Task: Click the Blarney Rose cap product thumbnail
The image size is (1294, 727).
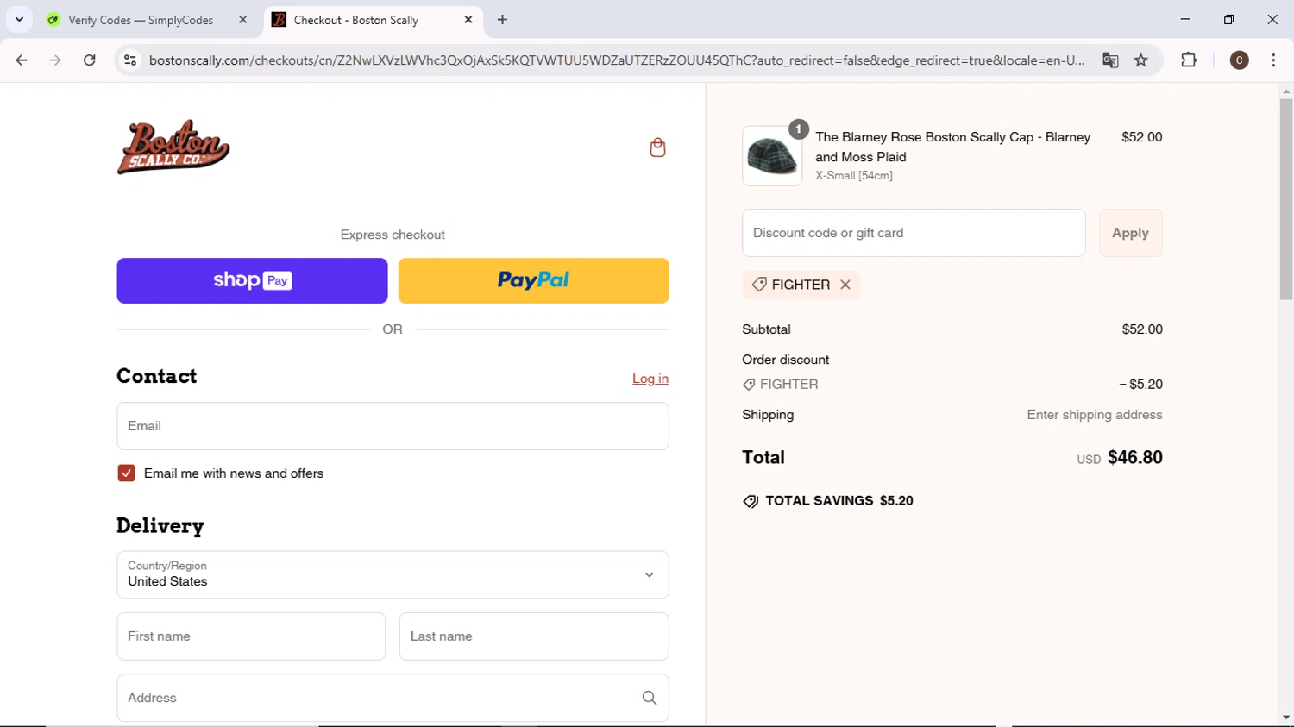Action: tap(772, 156)
